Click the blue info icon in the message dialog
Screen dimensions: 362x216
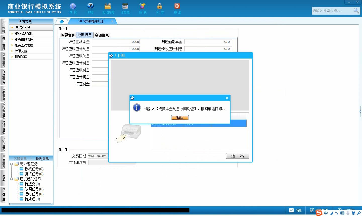click(x=137, y=107)
